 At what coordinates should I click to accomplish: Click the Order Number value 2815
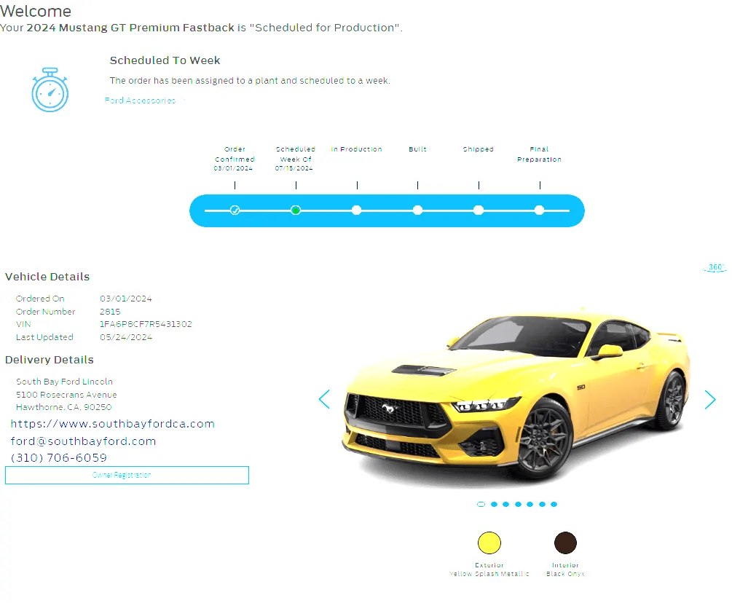[x=110, y=311]
